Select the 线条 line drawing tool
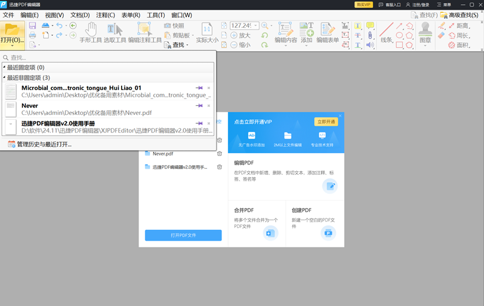 coord(386,33)
